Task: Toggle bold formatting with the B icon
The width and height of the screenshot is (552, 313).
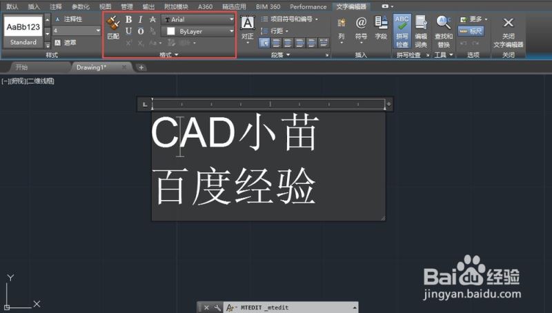Action: pos(128,20)
